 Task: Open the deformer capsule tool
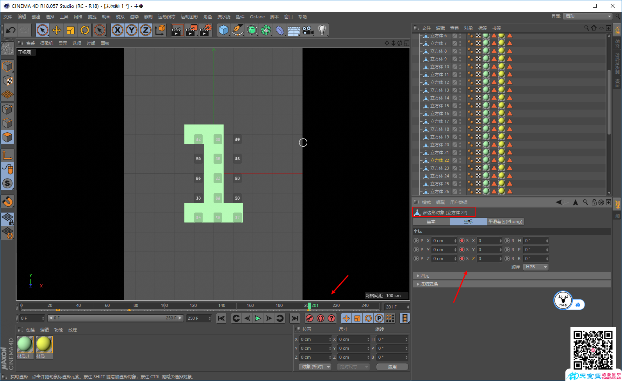point(280,30)
